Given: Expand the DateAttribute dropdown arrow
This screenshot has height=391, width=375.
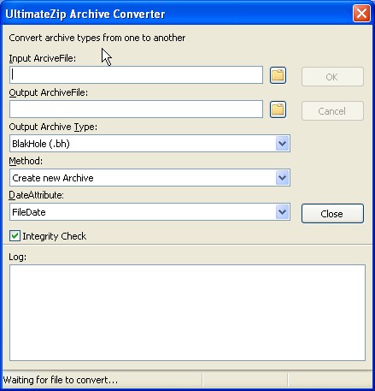Looking at the screenshot, I should (283, 212).
